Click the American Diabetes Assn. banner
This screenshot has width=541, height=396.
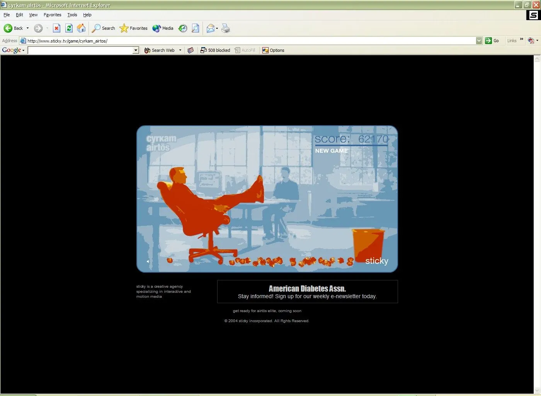point(307,292)
